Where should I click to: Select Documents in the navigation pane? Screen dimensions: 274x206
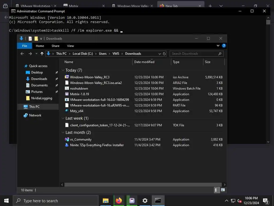pos(39,85)
